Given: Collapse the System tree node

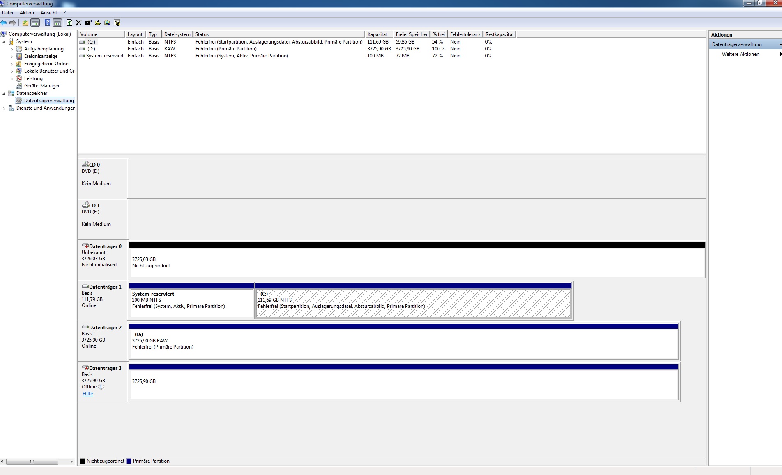Looking at the screenshot, I should tap(4, 42).
